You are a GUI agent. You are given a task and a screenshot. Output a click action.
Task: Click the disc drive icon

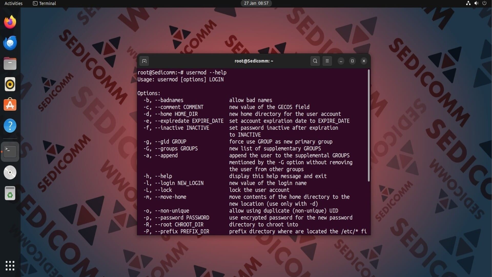coord(10,172)
